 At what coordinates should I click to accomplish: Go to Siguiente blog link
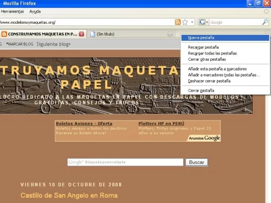point(54,44)
